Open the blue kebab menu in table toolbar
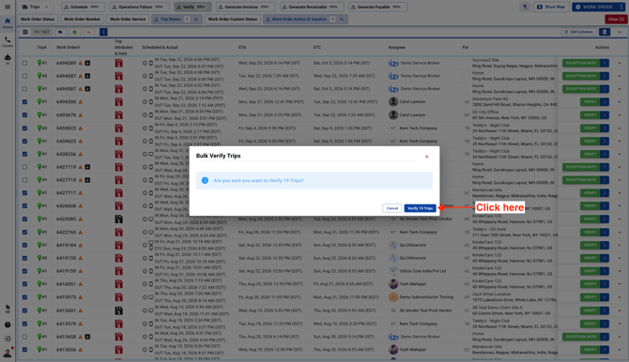 (103, 32)
